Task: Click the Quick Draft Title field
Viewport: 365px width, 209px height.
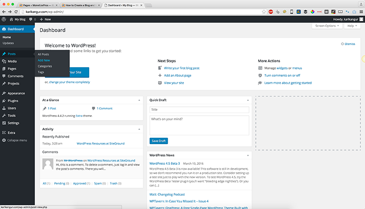Action: click(199, 110)
